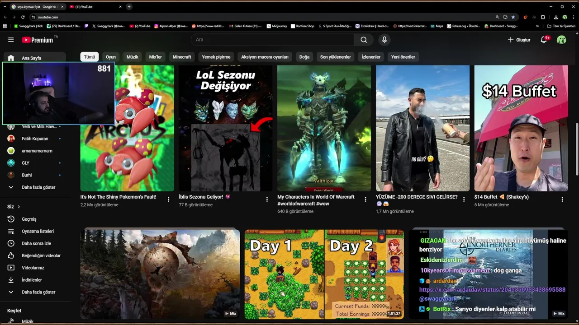The width and height of the screenshot is (579, 325).
Task: Open the notifications bell
Action: point(544,40)
